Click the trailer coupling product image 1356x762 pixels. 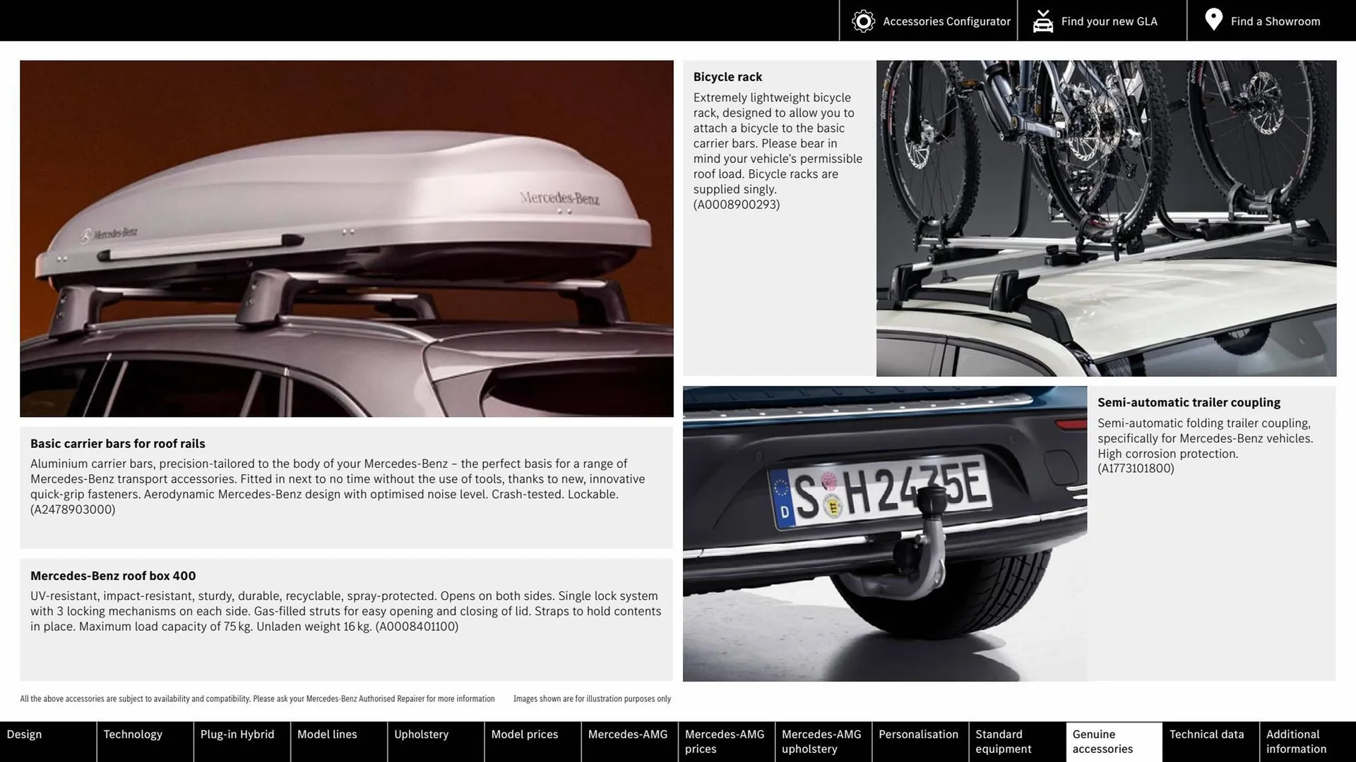pyautogui.click(x=885, y=533)
